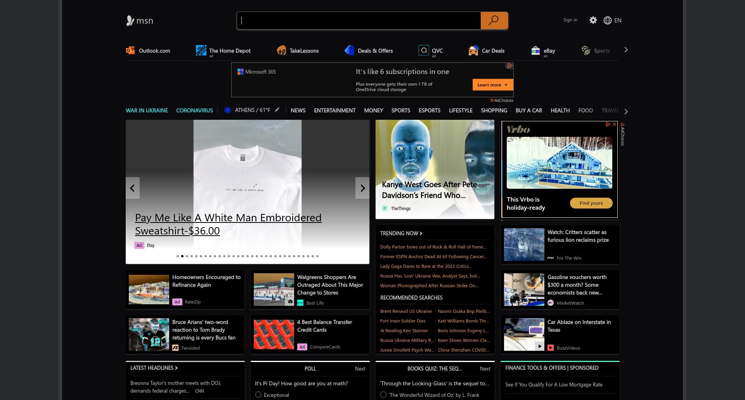Viewport: 745px width, 400px height.
Task: Open the BUY A CAR category
Action: 529,110
